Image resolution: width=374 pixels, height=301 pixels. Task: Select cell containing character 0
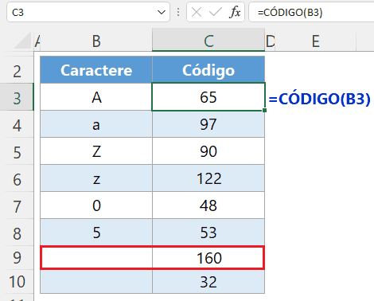pyautogui.click(x=96, y=205)
